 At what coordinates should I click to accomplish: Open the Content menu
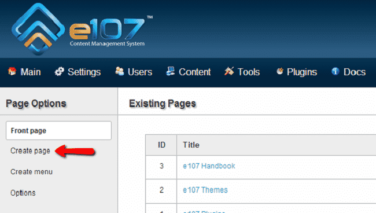(195, 72)
